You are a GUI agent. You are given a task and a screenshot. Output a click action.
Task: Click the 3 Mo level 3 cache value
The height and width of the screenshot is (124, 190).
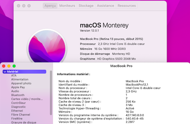[x=129, y=105]
